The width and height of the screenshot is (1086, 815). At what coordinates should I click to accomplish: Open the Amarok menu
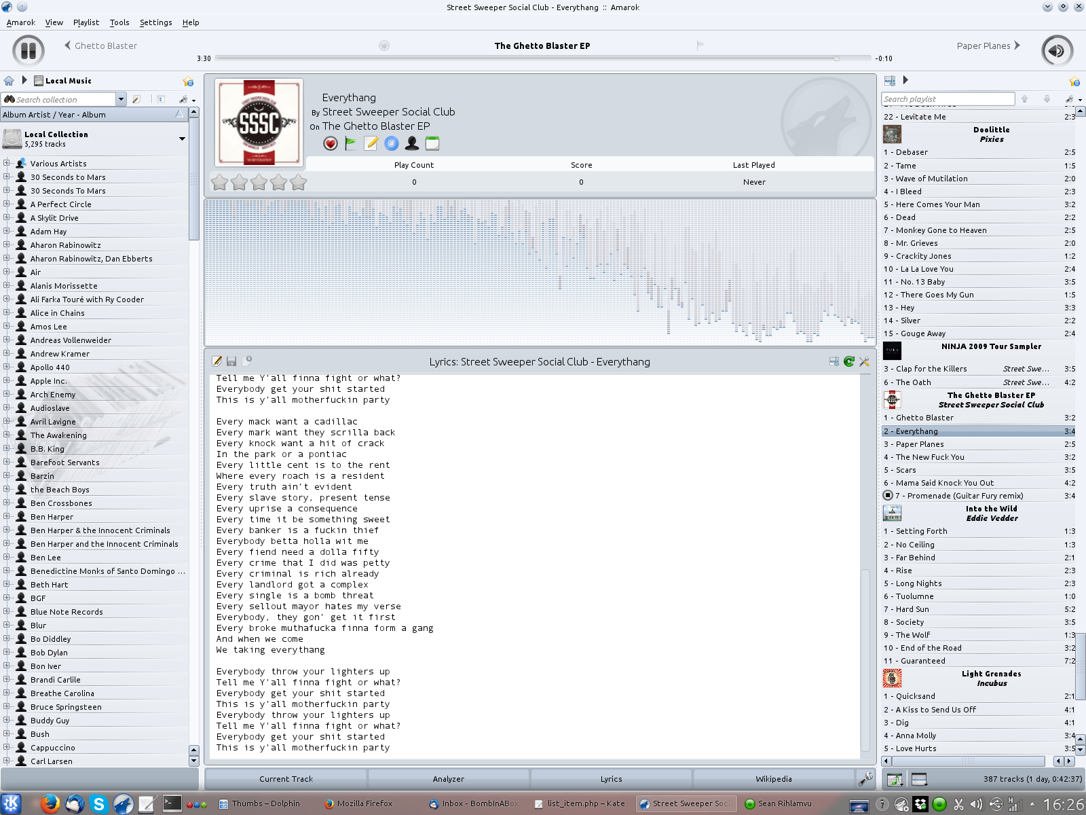21,22
